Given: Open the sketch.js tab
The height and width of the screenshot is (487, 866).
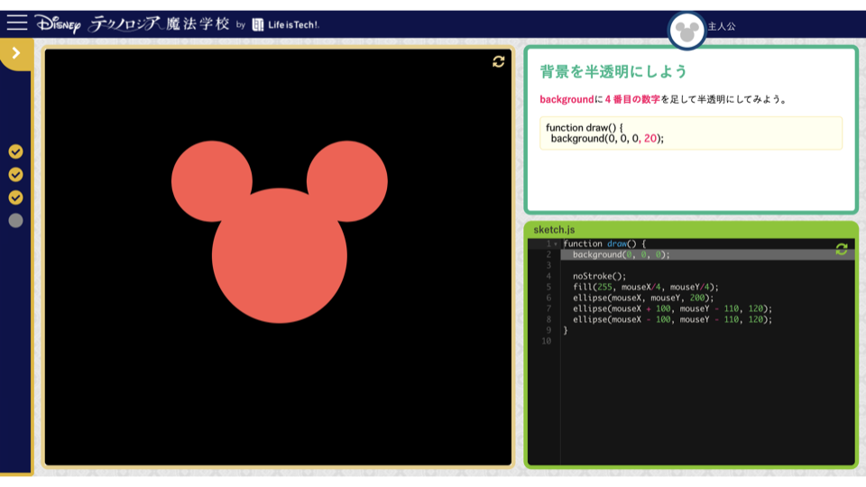Looking at the screenshot, I should coord(554,230).
